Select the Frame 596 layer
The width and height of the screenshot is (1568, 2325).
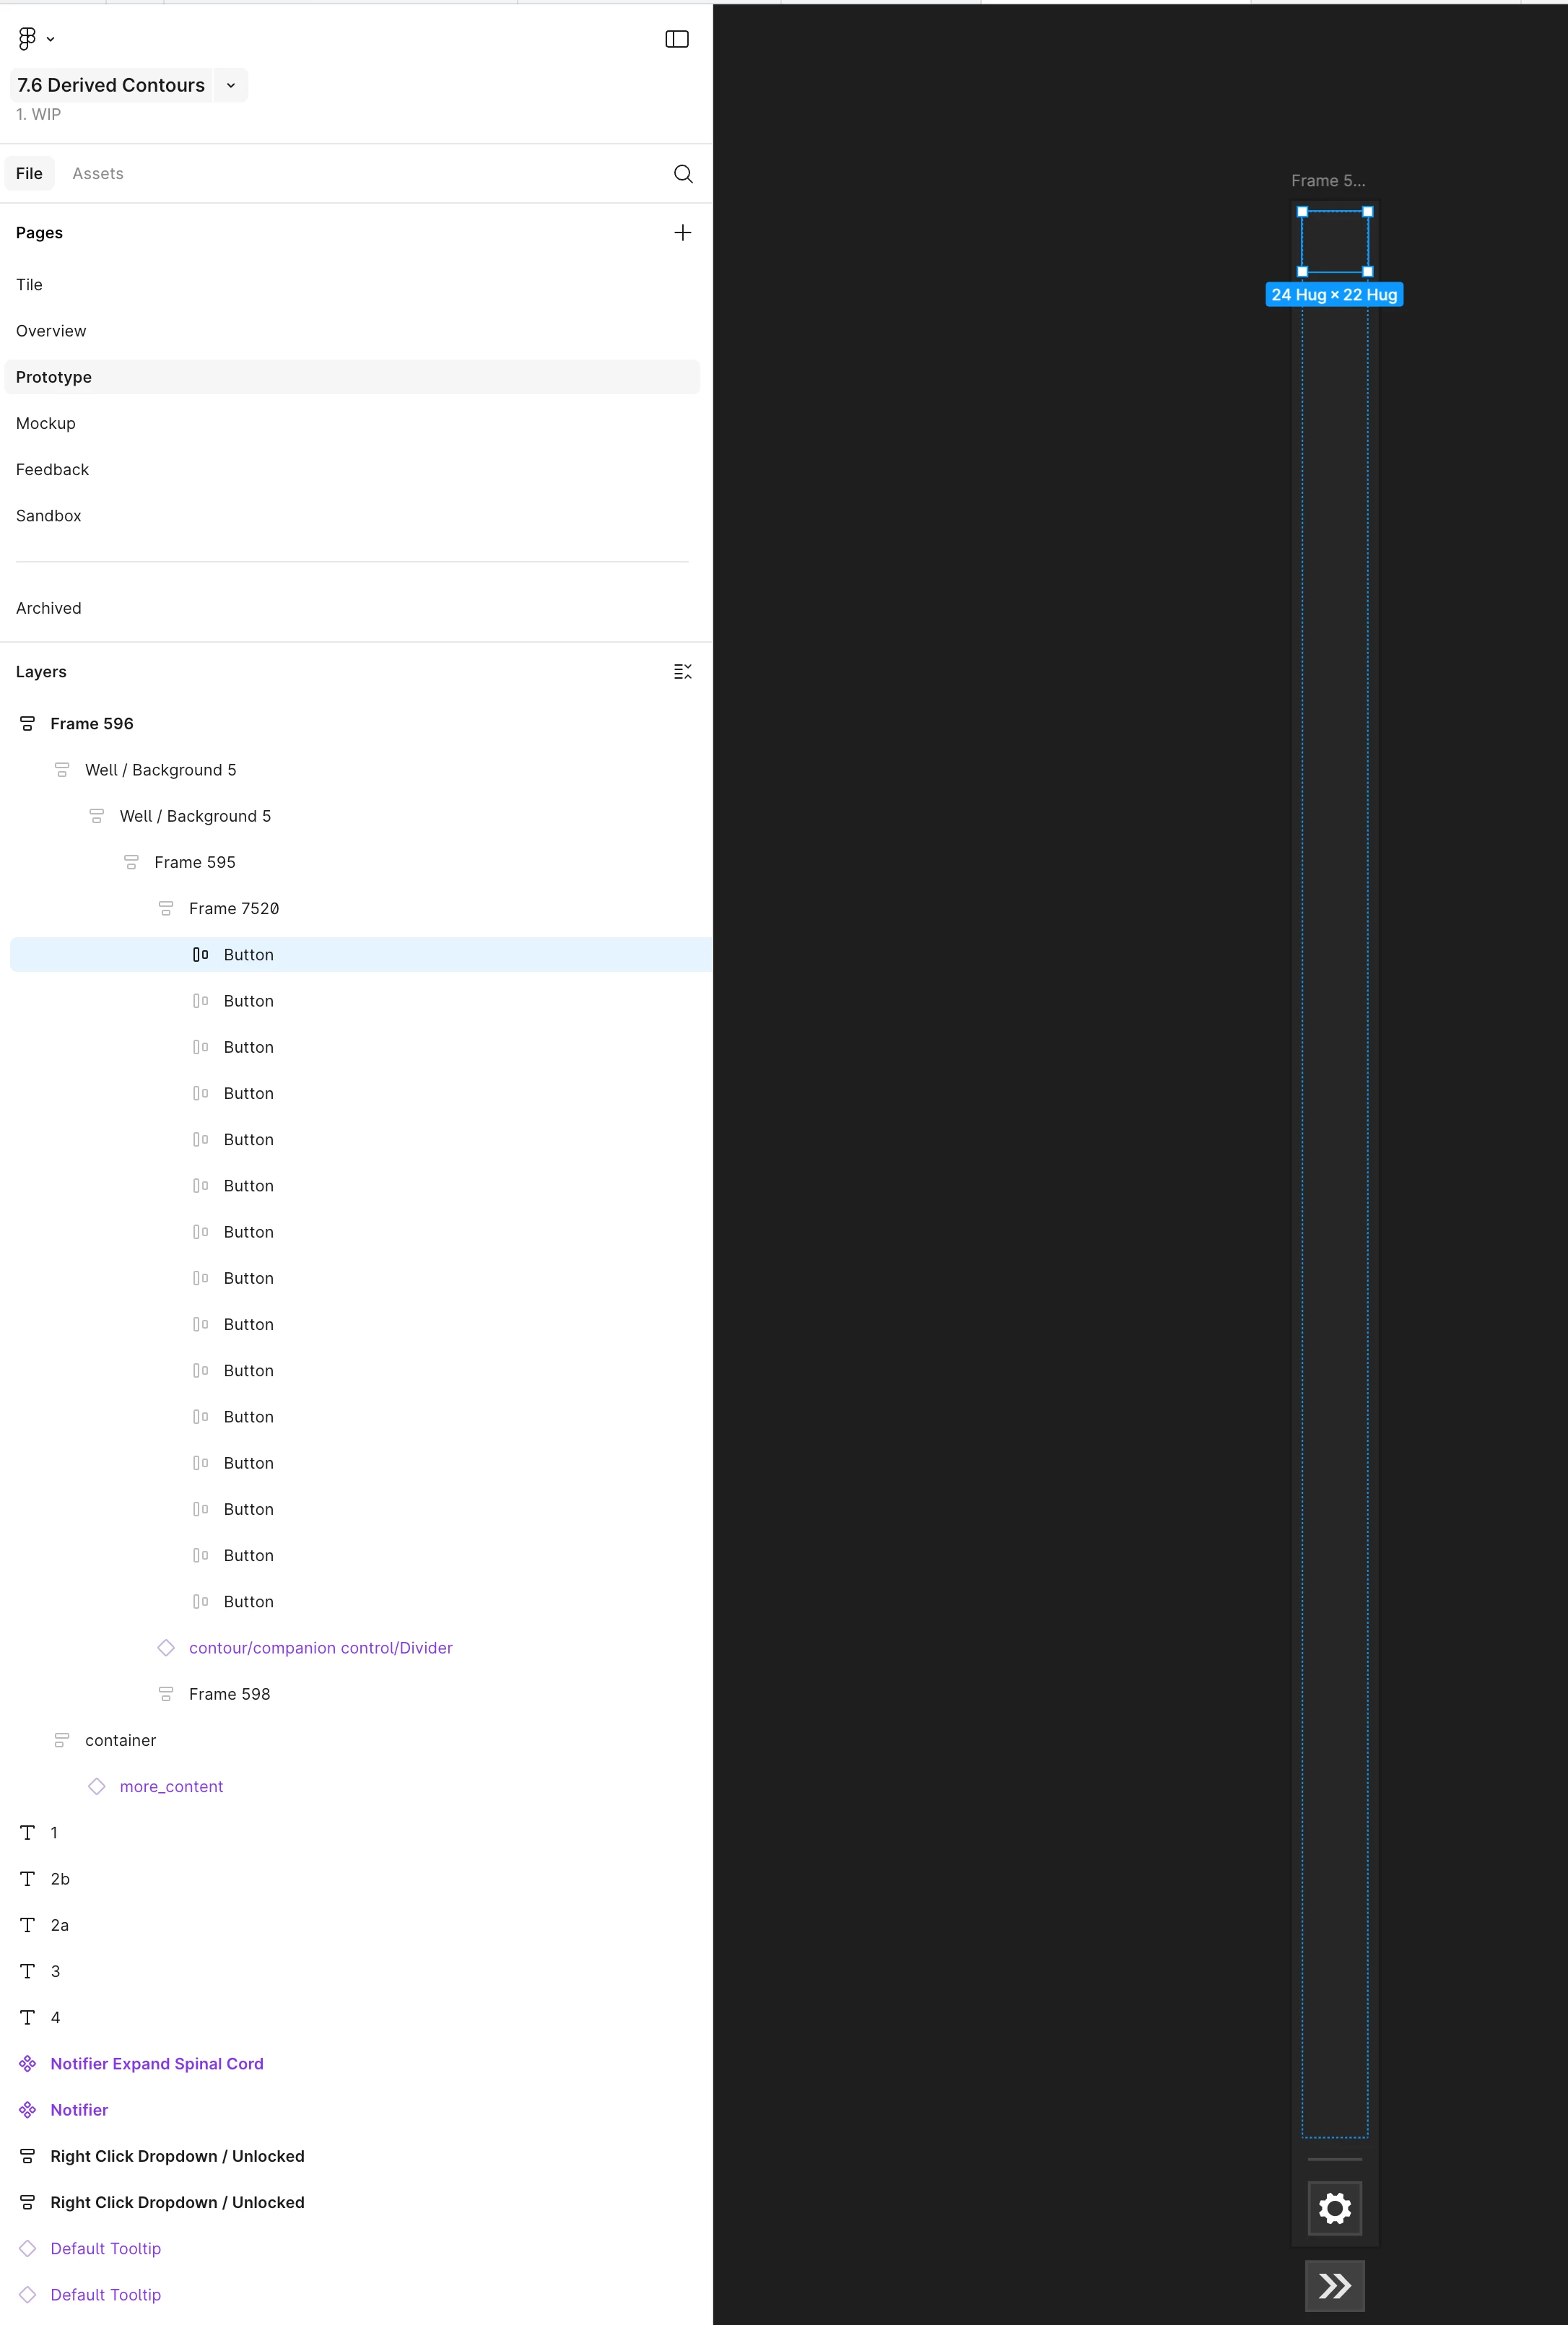(91, 723)
